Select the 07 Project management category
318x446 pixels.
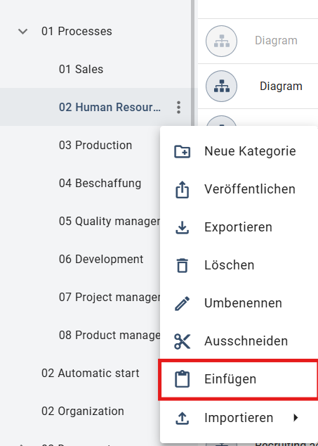110,297
